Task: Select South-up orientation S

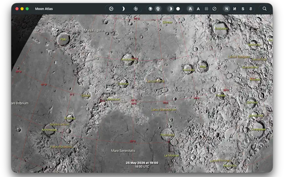Action: (x=243, y=9)
